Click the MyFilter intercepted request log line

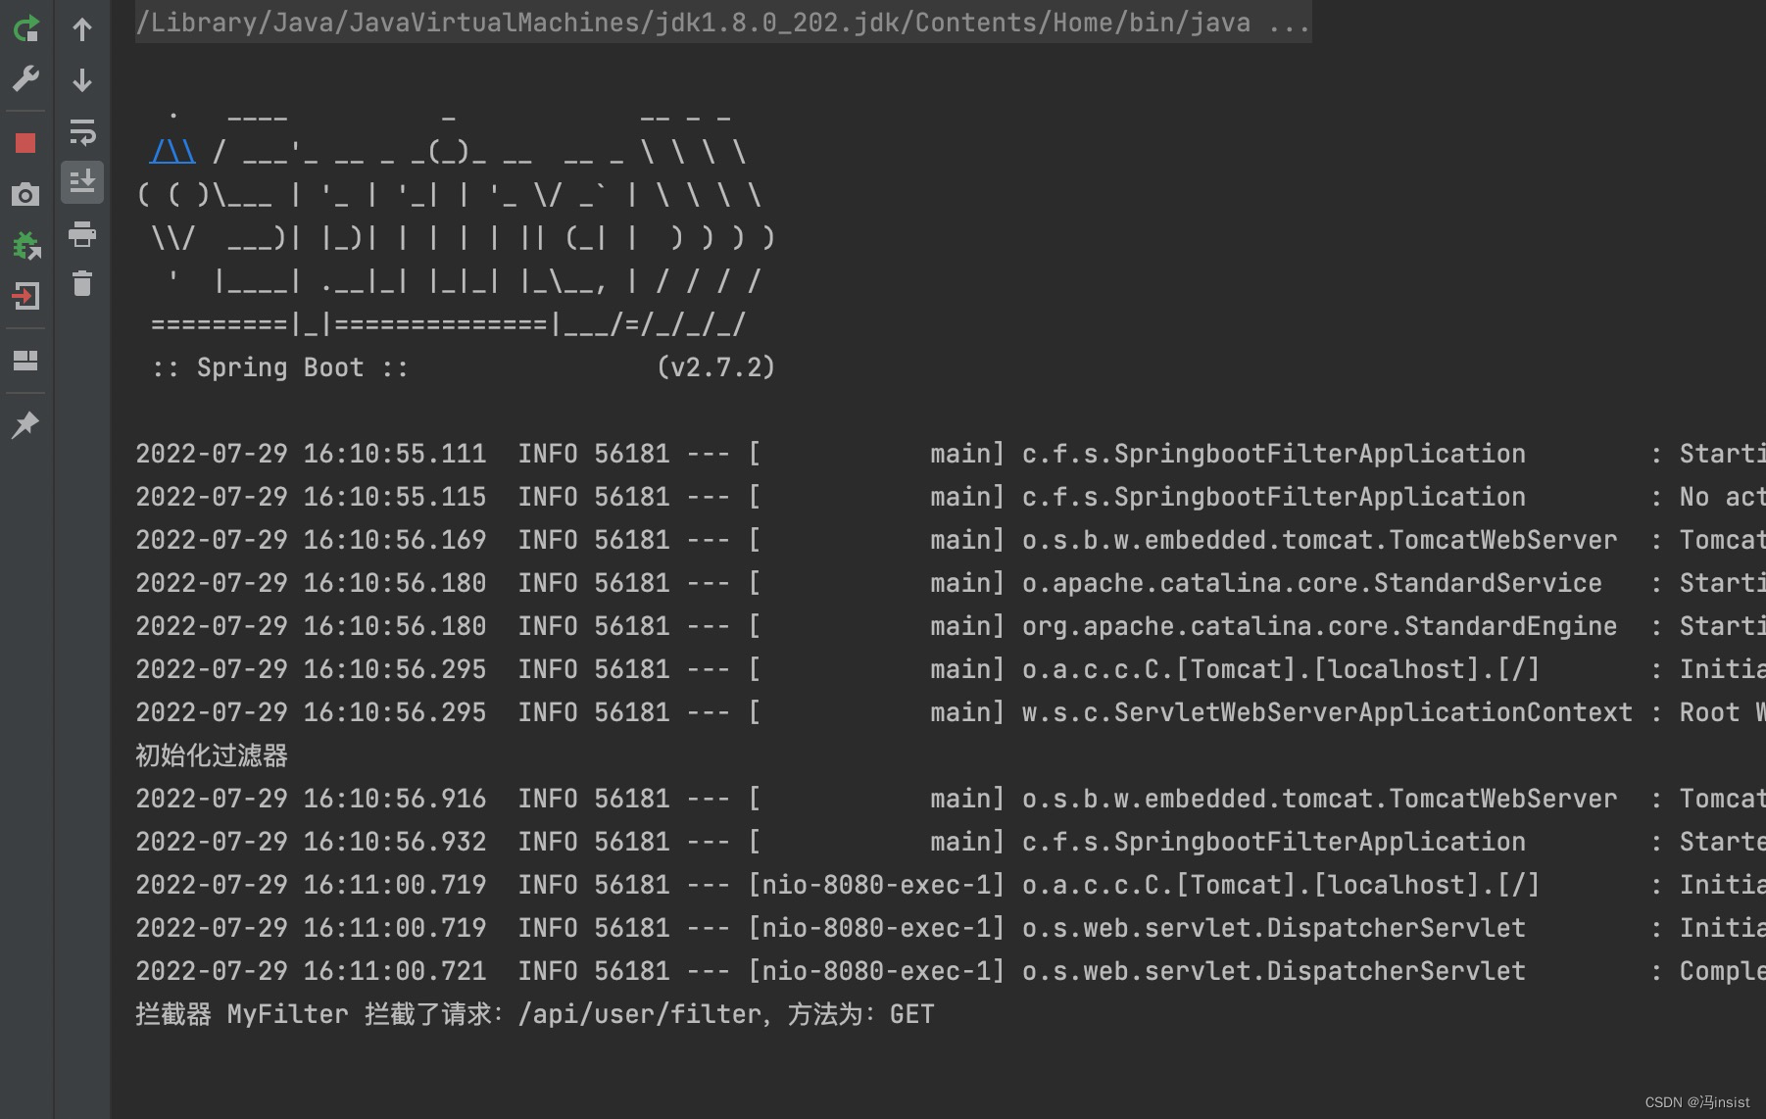[534, 1014]
